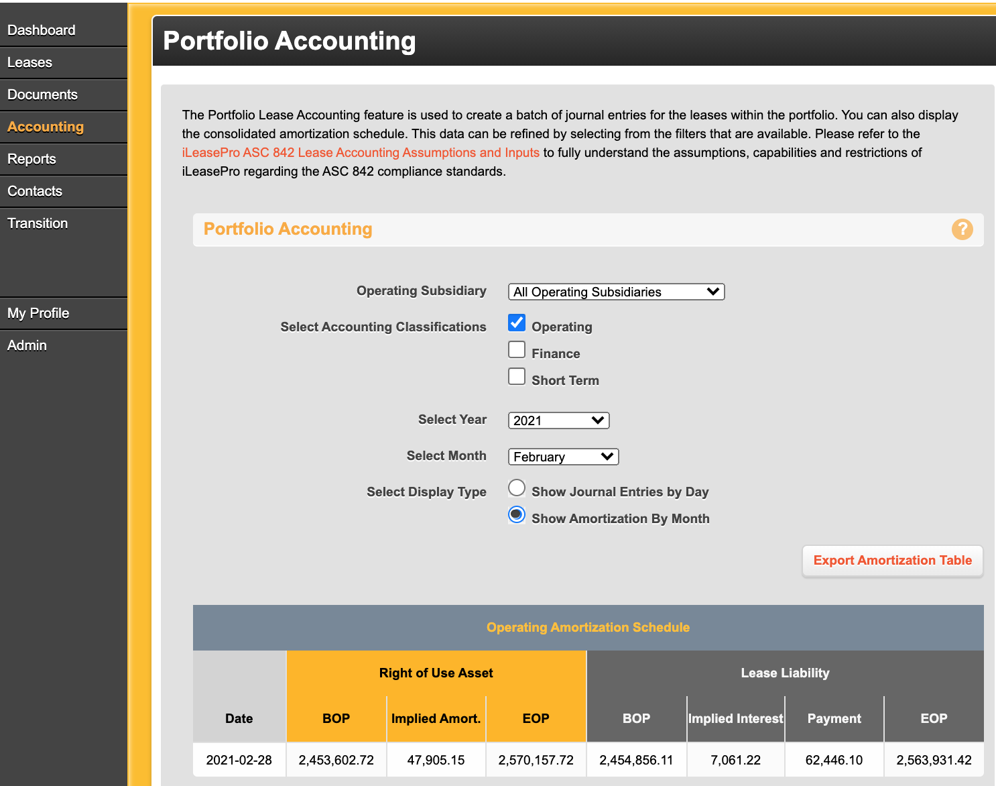This screenshot has width=996, height=786.
Task: Click the Operating Amortization Schedule title
Action: (x=588, y=627)
